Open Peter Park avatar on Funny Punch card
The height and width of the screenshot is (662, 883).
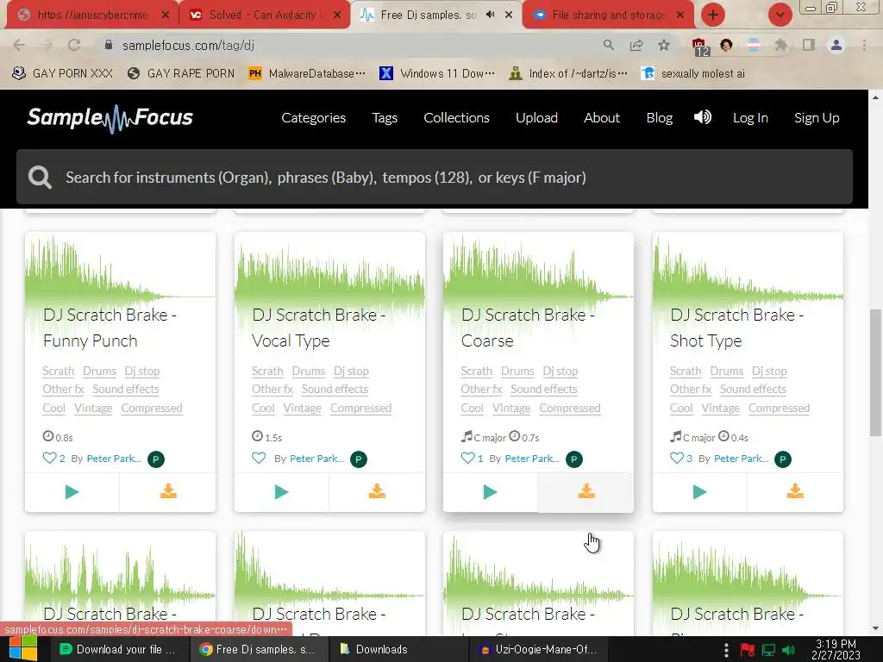(x=156, y=459)
